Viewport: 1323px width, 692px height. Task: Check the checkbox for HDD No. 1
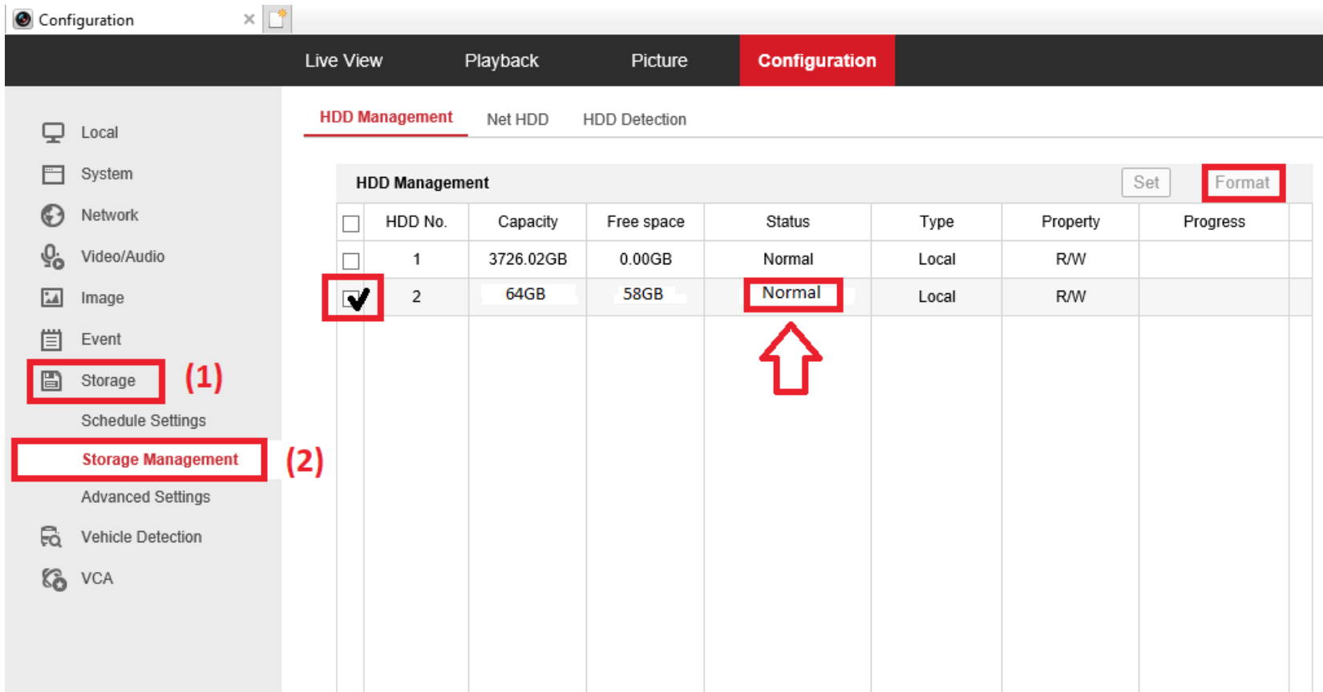tap(351, 261)
